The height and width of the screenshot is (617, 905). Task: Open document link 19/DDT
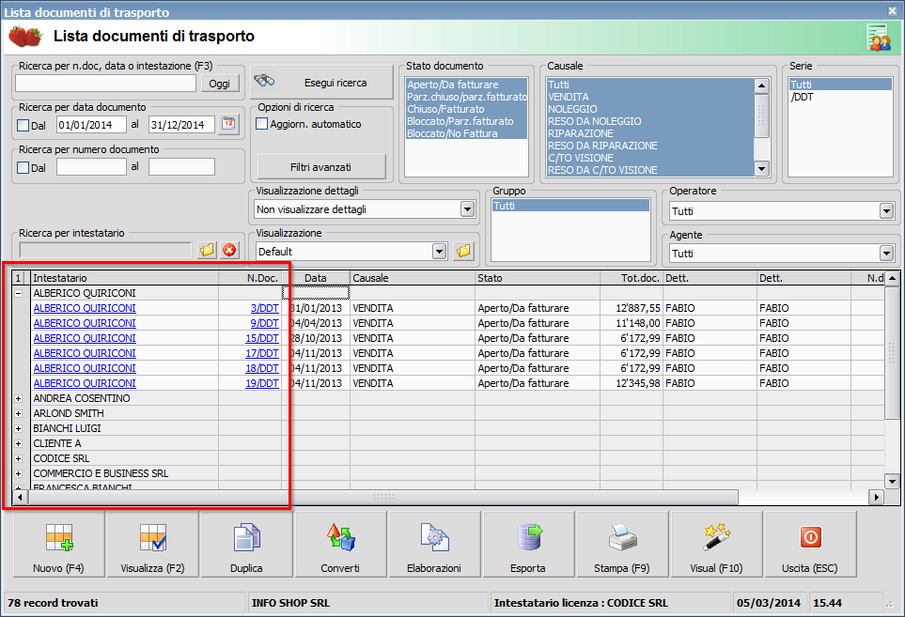coord(262,383)
